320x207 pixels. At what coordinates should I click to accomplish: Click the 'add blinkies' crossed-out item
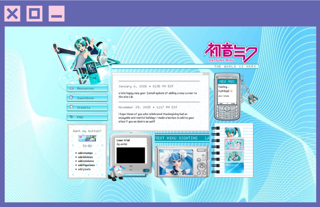85,157
